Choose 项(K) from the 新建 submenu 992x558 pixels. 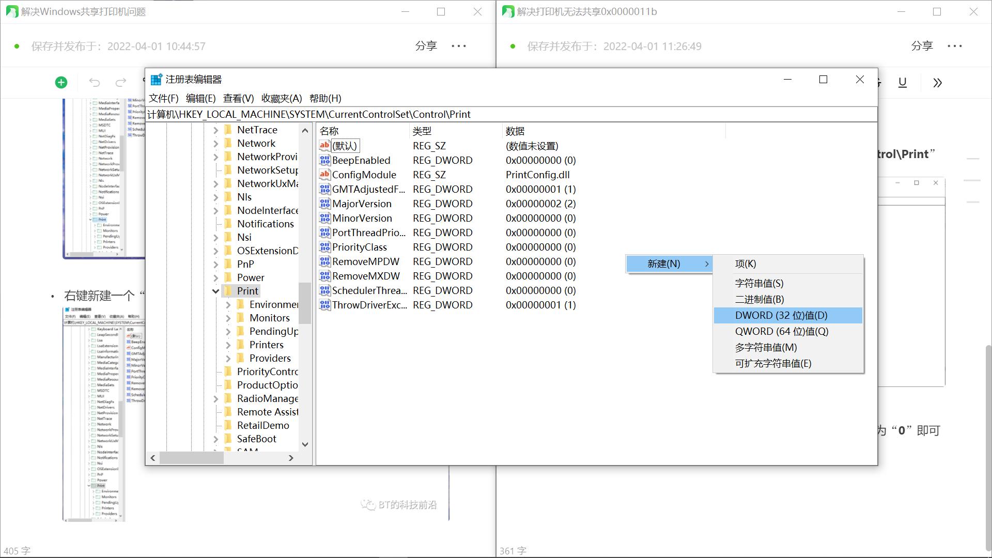pos(746,263)
